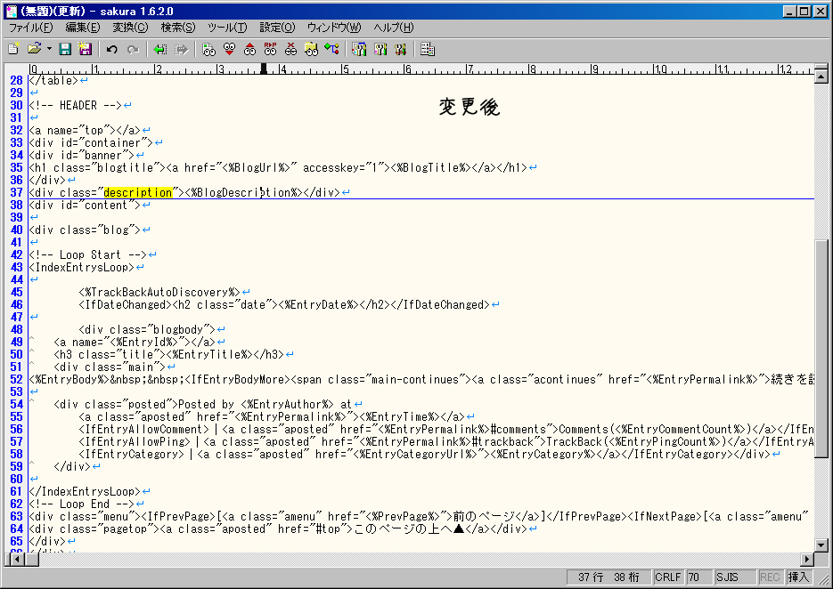Run outline analysis icon
The image size is (833, 589).
(x=332, y=49)
